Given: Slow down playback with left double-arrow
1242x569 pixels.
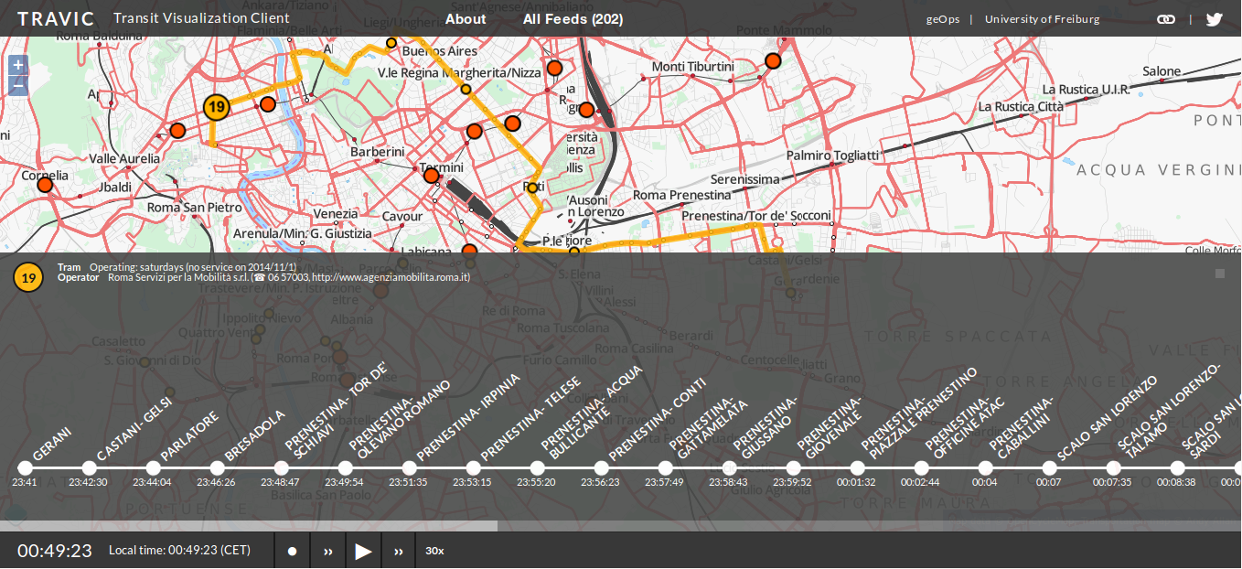Looking at the screenshot, I should click(327, 551).
